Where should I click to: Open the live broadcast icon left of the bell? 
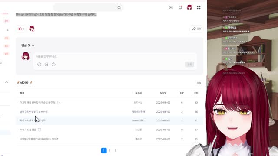point(171,7)
